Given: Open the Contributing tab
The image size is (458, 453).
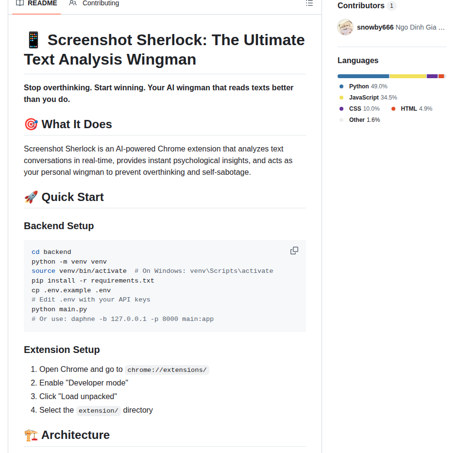Looking at the screenshot, I should (94, 3).
